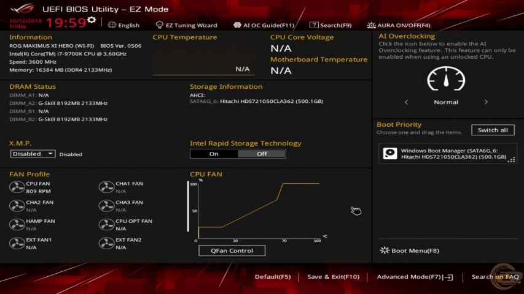Open the X.M.P. Disabled dropdown
The image size is (524, 294).
(x=33, y=154)
